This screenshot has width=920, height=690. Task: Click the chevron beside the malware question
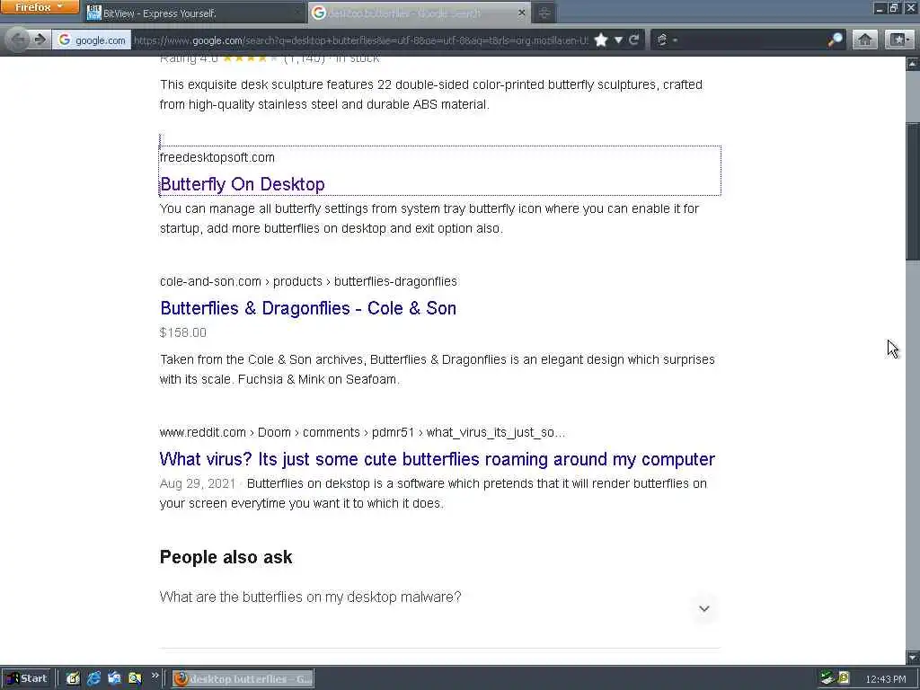704,608
